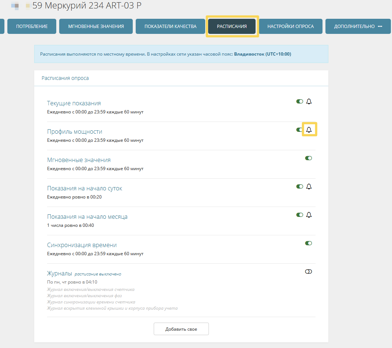The height and width of the screenshot is (348, 392).
Task: Disable the Профиль мощности schedule toggle
Action: (299, 130)
